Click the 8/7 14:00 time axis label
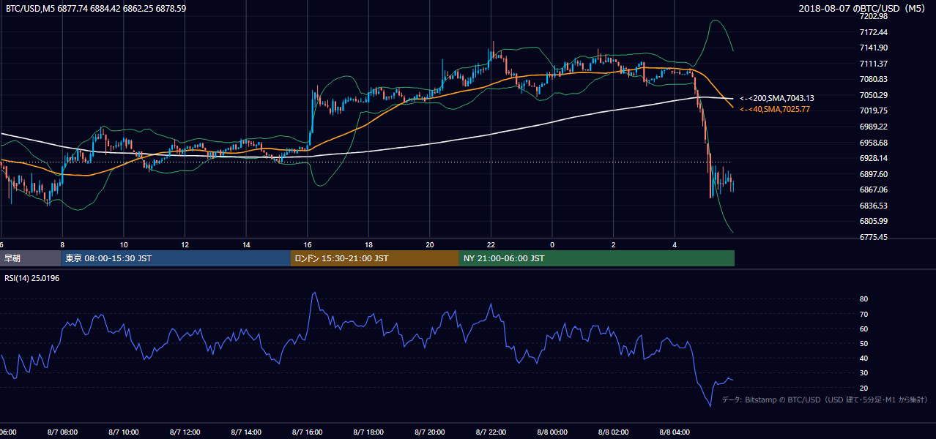This screenshot has height=439, width=936. point(246,432)
